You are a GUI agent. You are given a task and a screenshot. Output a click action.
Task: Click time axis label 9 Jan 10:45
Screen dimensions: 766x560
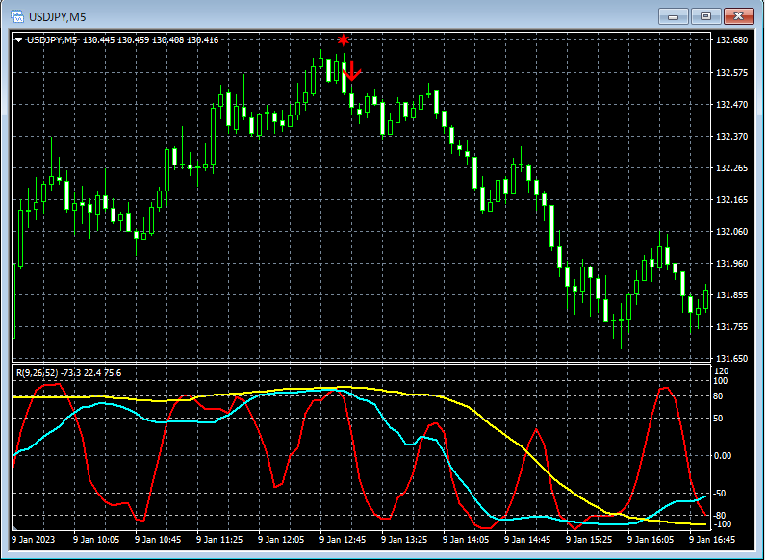(158, 540)
